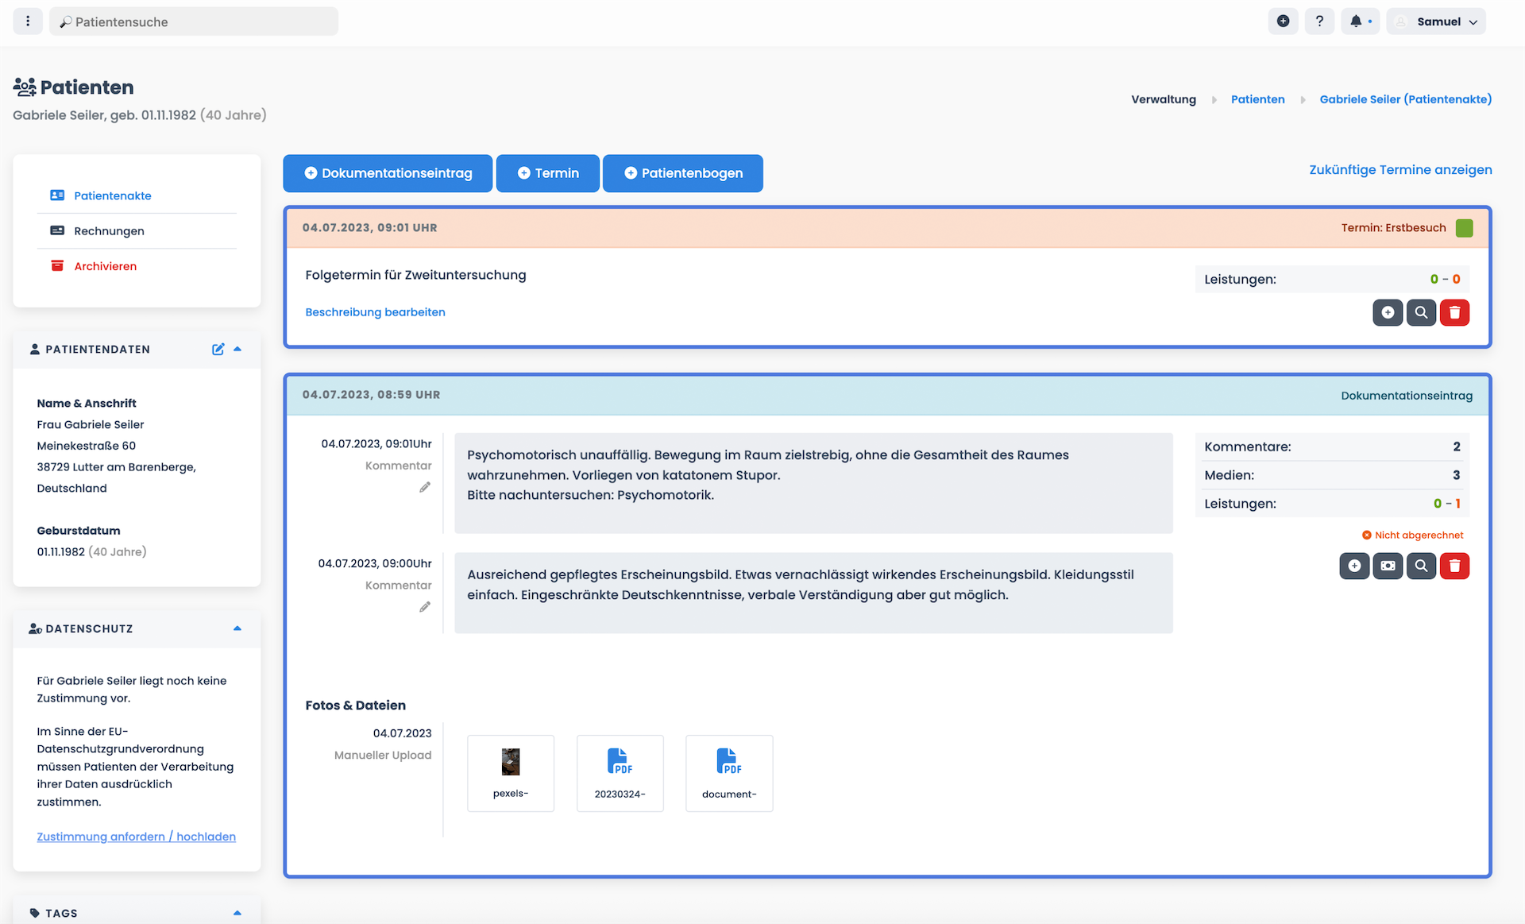Collapse the Patientendaten panel
The width and height of the screenshot is (1525, 924).
pyautogui.click(x=237, y=349)
